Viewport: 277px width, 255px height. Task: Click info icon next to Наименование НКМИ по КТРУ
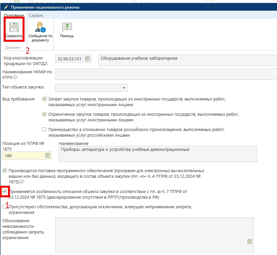(x=15, y=77)
